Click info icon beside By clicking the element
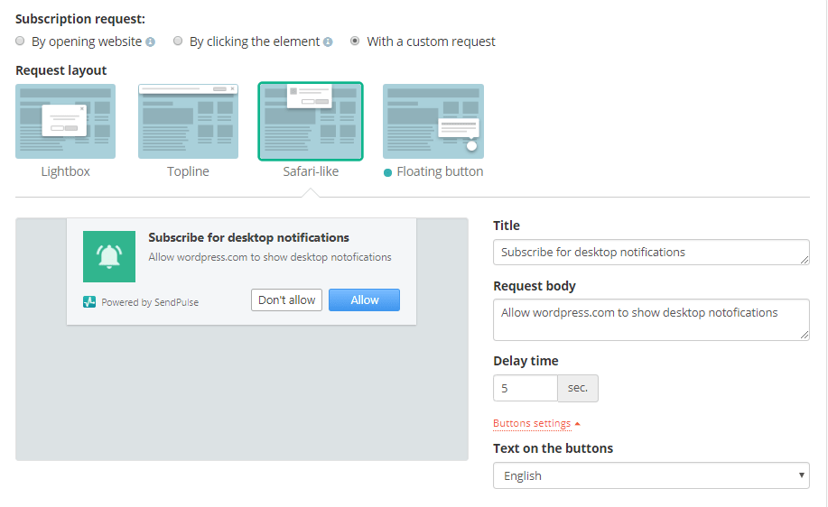This screenshot has width=828, height=507. coord(328,42)
